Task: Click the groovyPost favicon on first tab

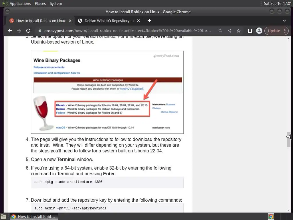Action: coord(11,21)
